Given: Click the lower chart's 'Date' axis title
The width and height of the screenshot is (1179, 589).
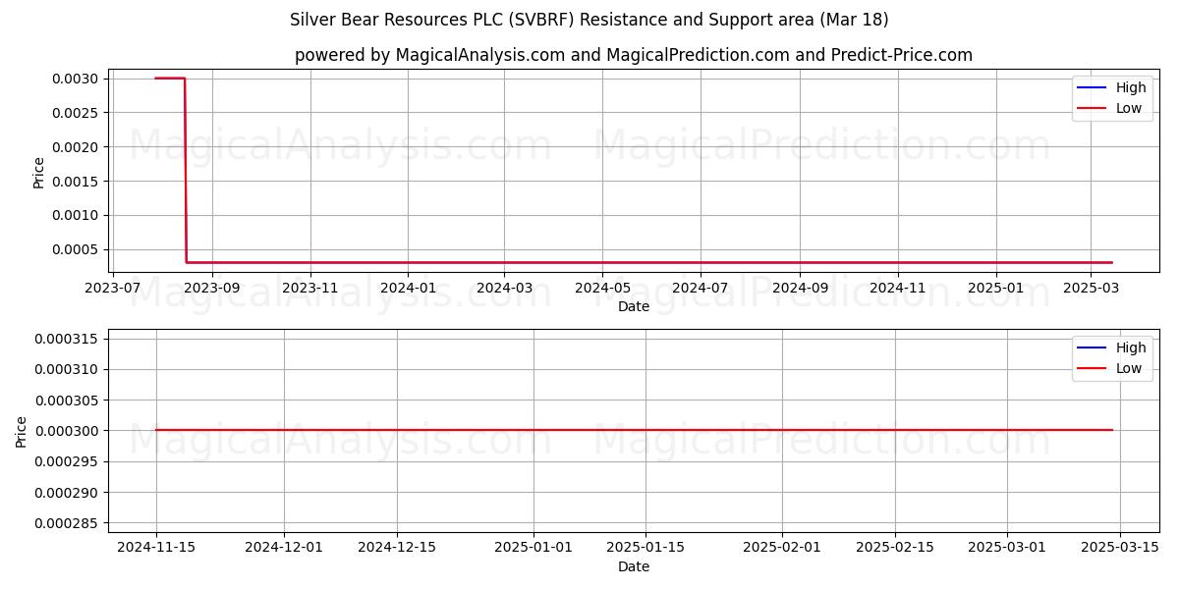Looking at the screenshot, I should tap(634, 566).
